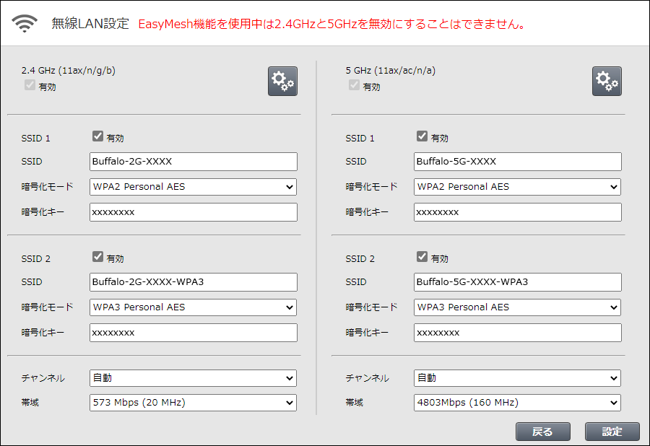
Task: Uncheck 有効 for 5 GHz SSID 1
Action: point(422,136)
